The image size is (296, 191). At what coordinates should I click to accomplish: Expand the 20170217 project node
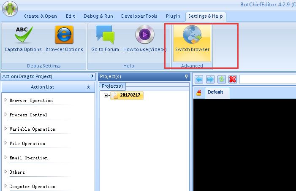coord(106,95)
